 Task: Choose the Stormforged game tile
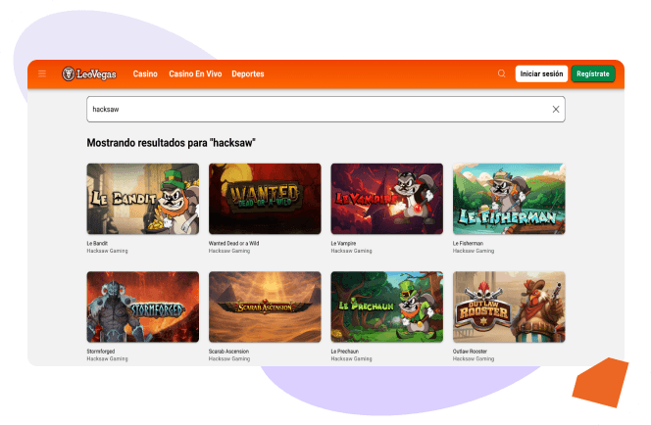pos(143,307)
